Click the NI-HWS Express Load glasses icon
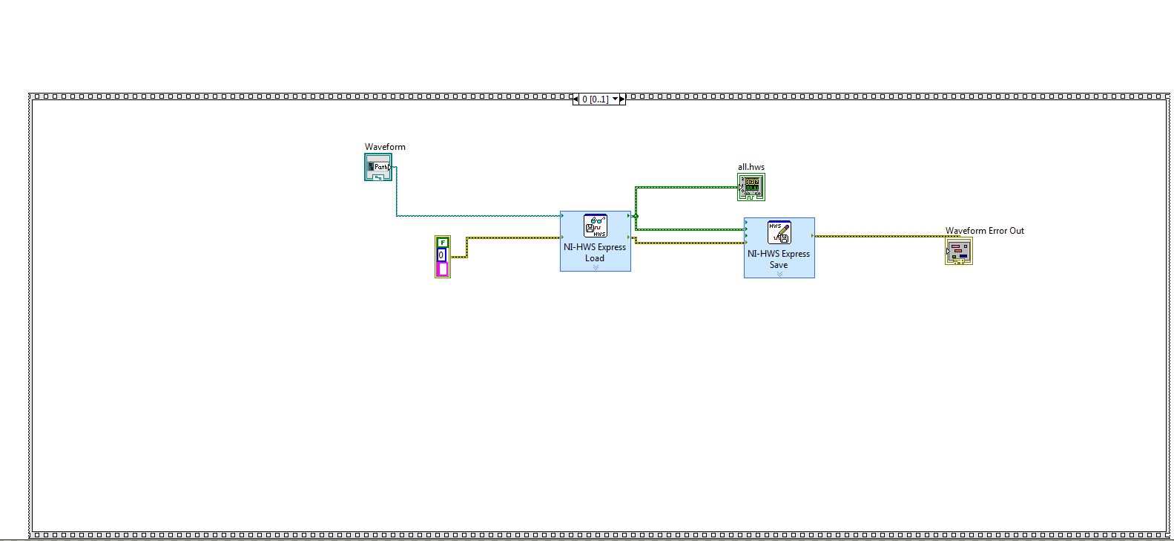Image resolution: width=1174 pixels, height=541 pixels. [596, 226]
